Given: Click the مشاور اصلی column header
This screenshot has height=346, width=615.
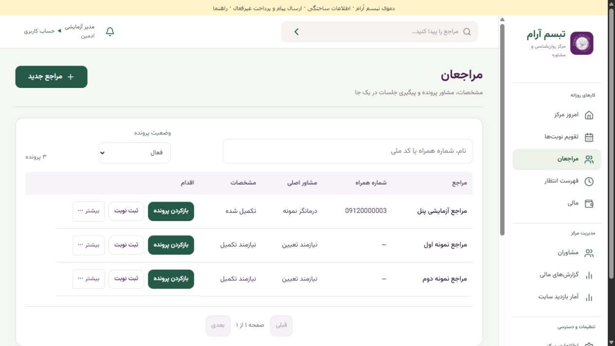Looking at the screenshot, I should point(302,183).
